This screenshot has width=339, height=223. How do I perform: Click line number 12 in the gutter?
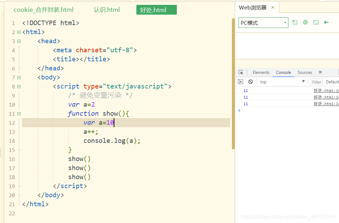click(x=12, y=123)
